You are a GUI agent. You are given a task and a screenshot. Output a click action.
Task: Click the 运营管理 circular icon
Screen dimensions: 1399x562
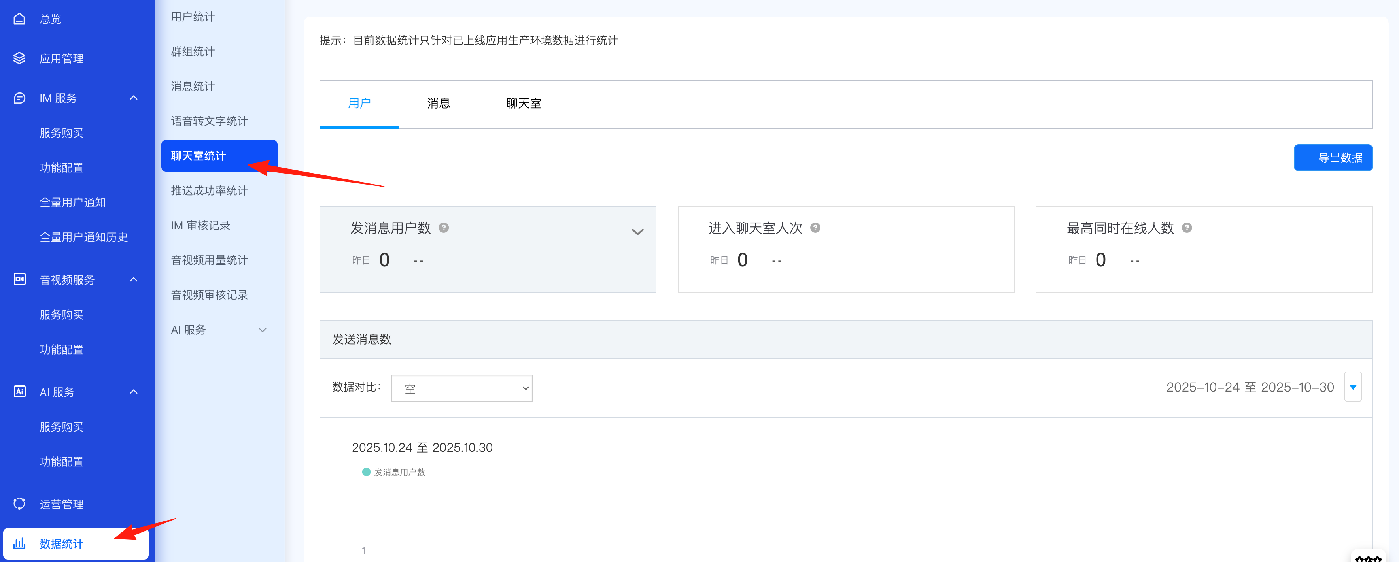pos(19,504)
